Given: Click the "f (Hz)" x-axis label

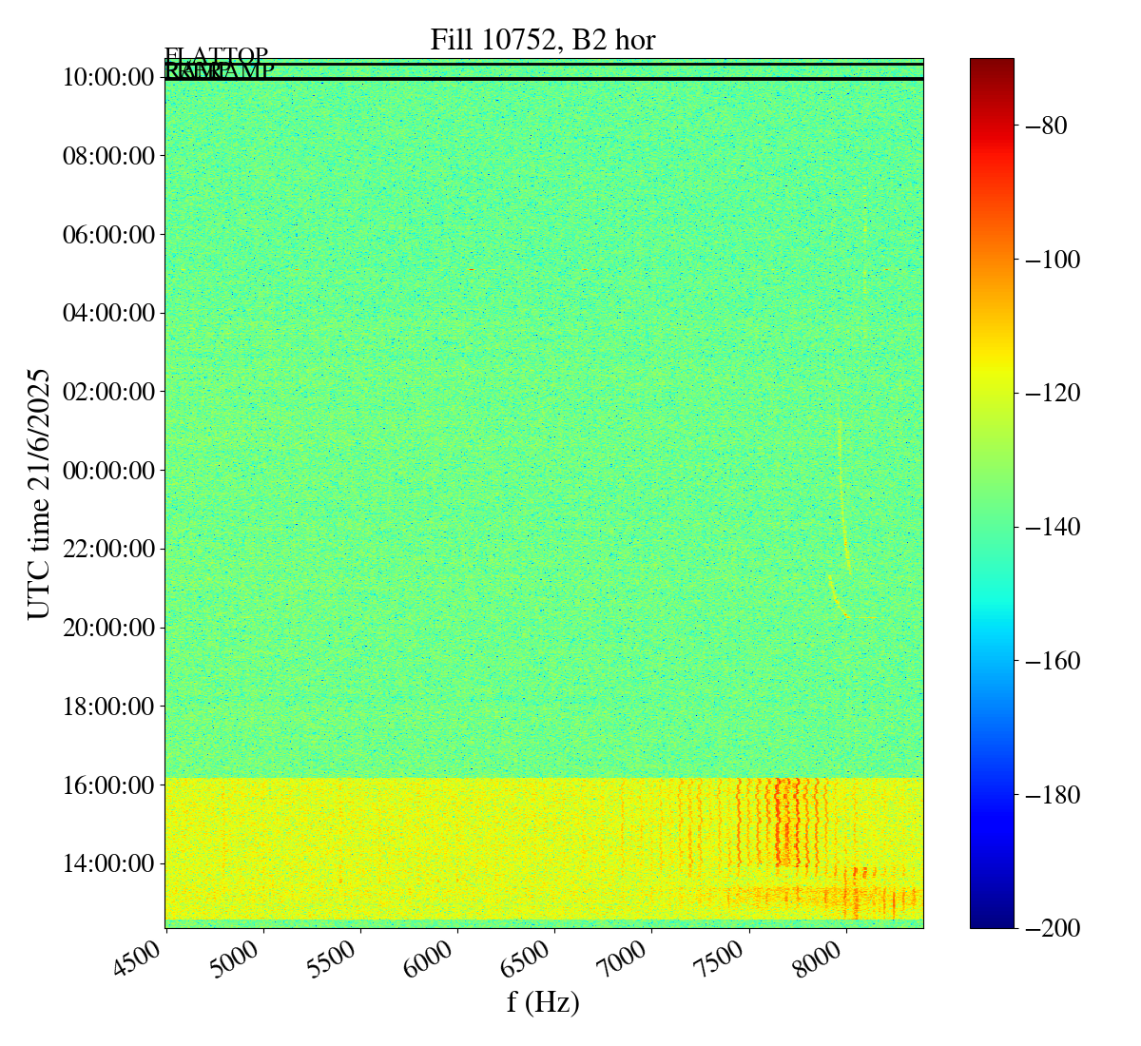Looking at the screenshot, I should coord(543,1001).
